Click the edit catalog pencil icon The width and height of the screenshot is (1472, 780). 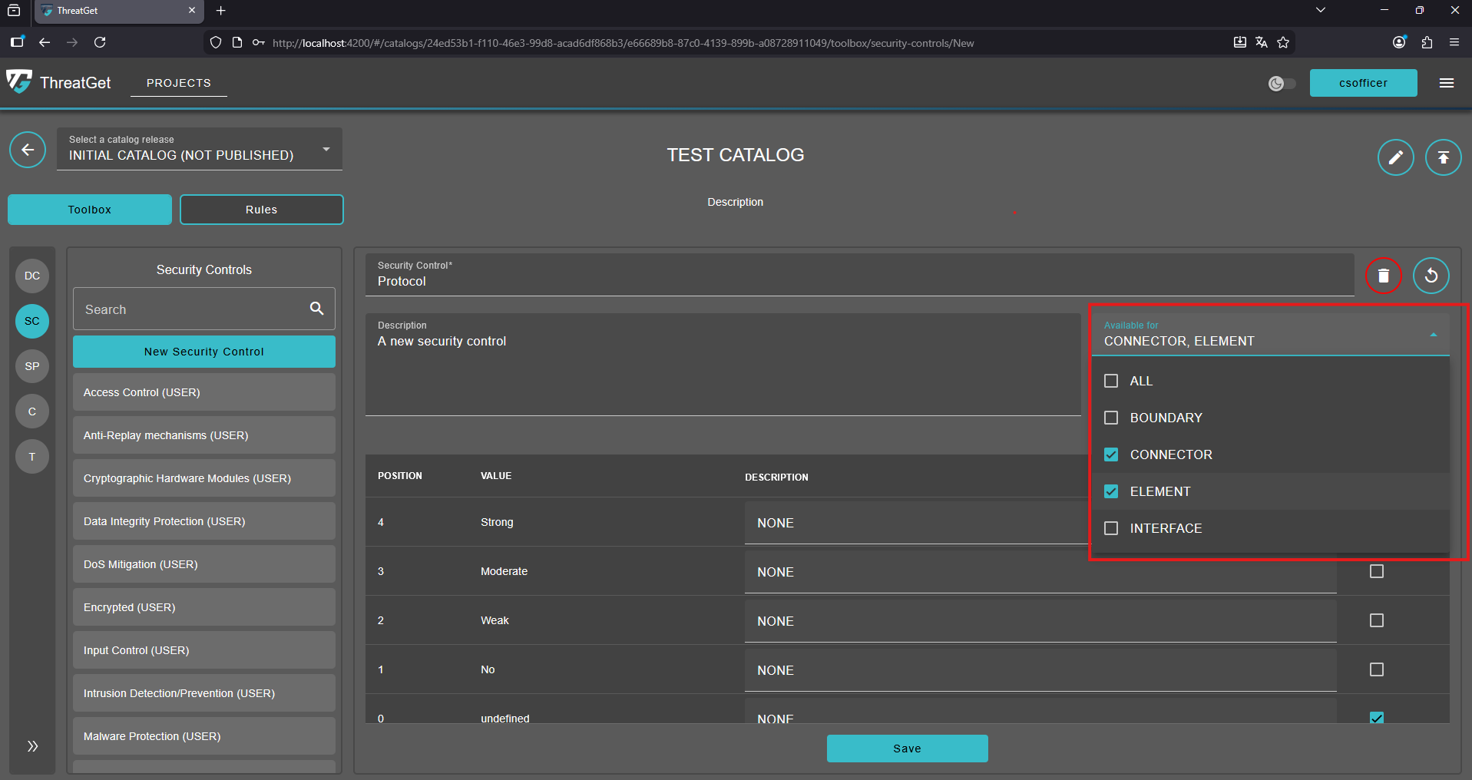click(1395, 157)
